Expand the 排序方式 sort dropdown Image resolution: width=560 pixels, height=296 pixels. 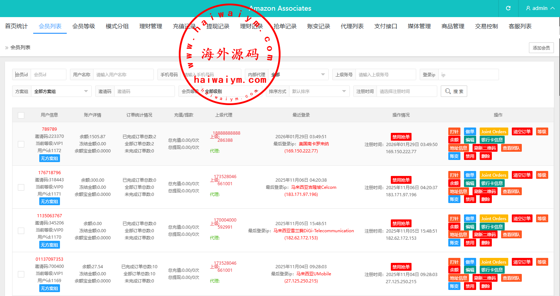319,92
